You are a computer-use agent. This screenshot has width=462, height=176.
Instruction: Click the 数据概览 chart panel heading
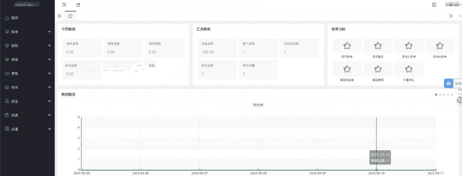[x=68, y=95]
